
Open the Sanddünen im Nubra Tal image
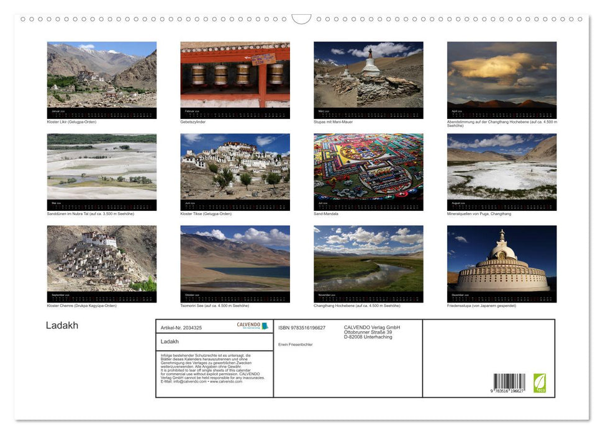pos(101,172)
